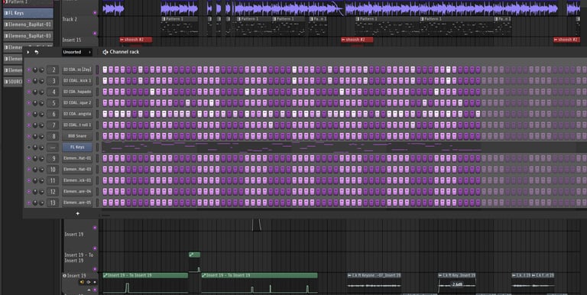This screenshot has height=295, width=587.
Task: Select FL Keys channel in Channel rack
Action: (77, 147)
